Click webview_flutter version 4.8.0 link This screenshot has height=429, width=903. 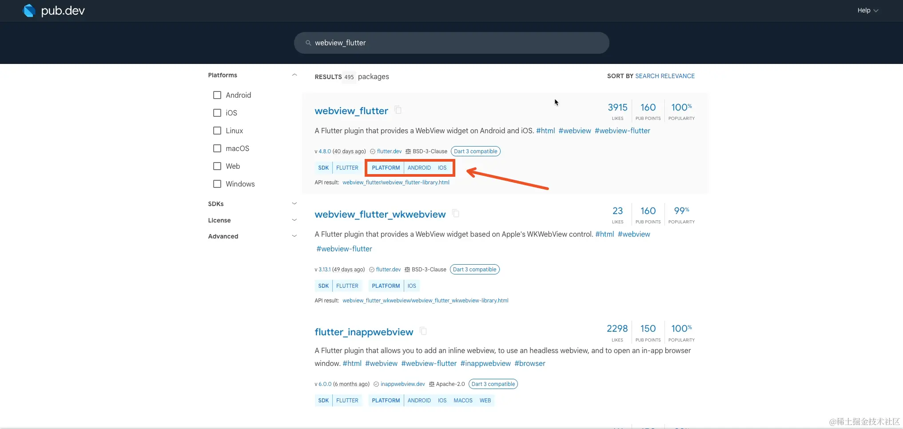325,151
